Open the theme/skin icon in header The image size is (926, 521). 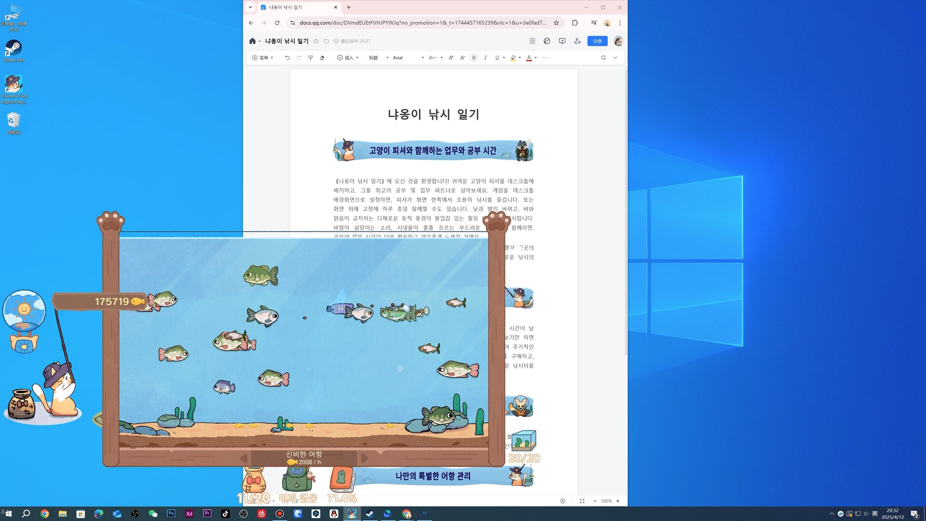[547, 41]
